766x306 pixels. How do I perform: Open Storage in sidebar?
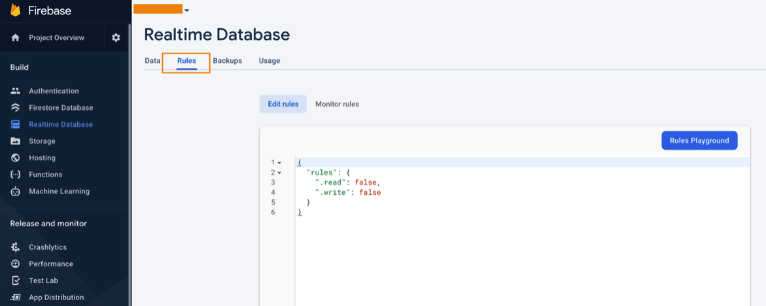(42, 141)
